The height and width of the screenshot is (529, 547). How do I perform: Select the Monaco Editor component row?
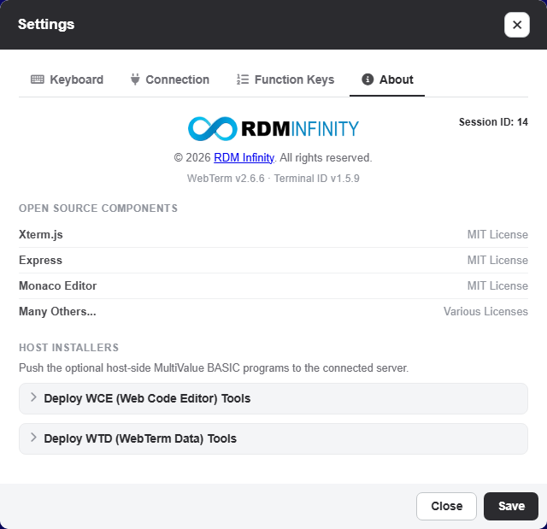[x=273, y=286]
